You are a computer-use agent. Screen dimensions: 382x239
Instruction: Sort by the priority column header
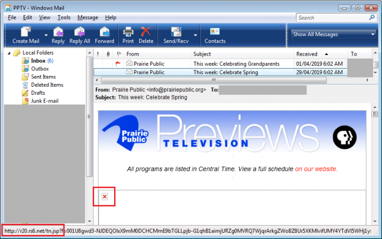pyautogui.click(x=98, y=54)
